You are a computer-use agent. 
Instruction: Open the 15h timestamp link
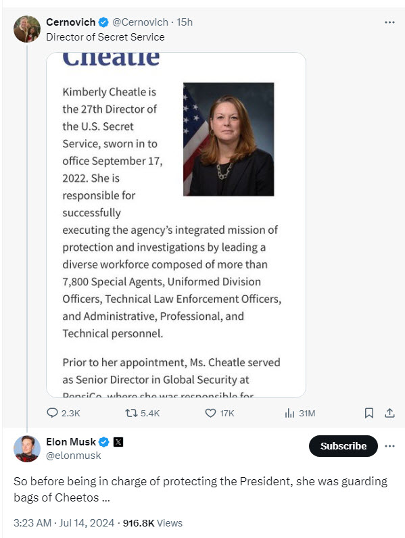pyautogui.click(x=185, y=22)
